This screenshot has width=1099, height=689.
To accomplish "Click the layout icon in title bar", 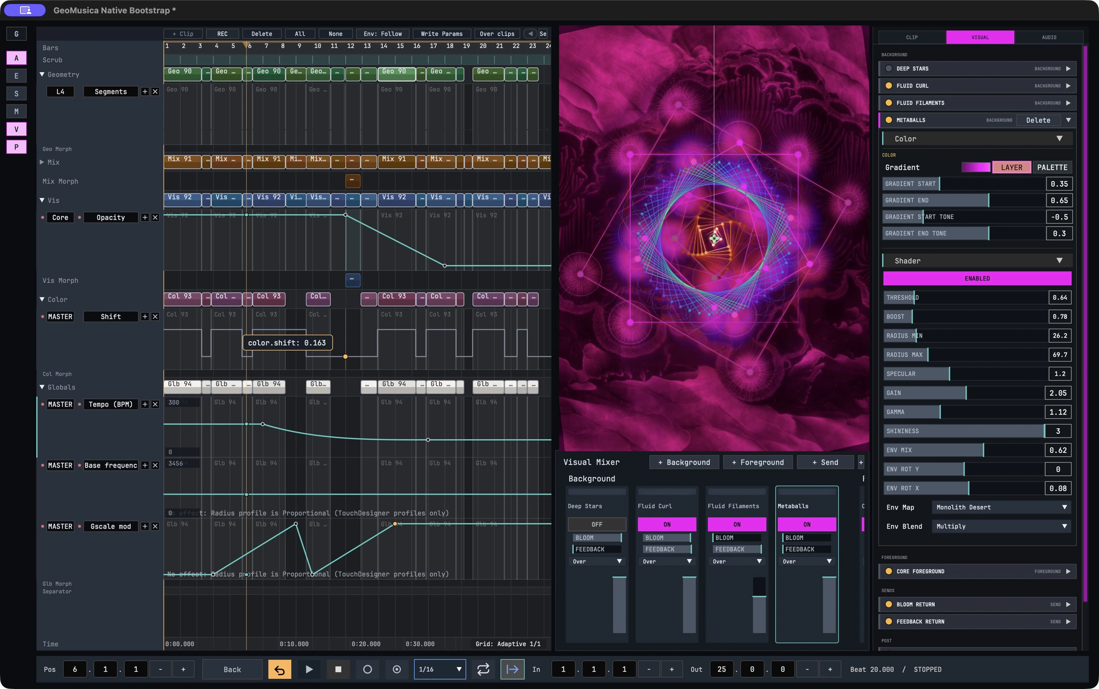I will pos(25,10).
